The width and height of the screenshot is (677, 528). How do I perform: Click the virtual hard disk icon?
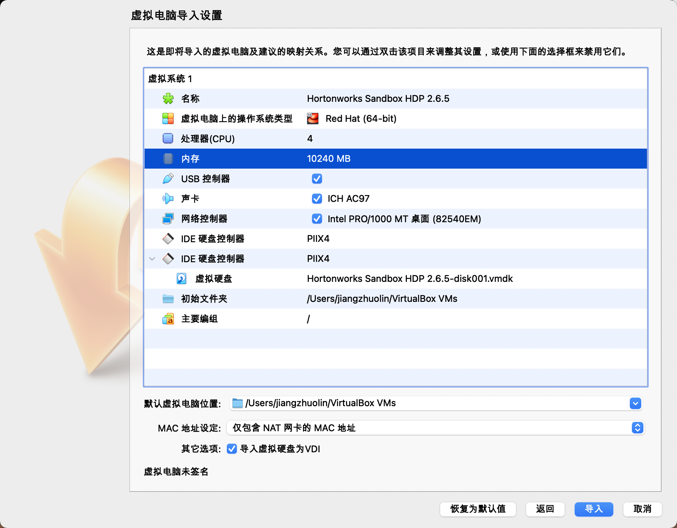tap(182, 279)
